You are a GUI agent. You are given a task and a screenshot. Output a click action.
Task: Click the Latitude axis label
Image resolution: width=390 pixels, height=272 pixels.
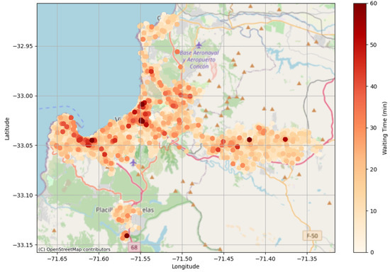pos(7,129)
